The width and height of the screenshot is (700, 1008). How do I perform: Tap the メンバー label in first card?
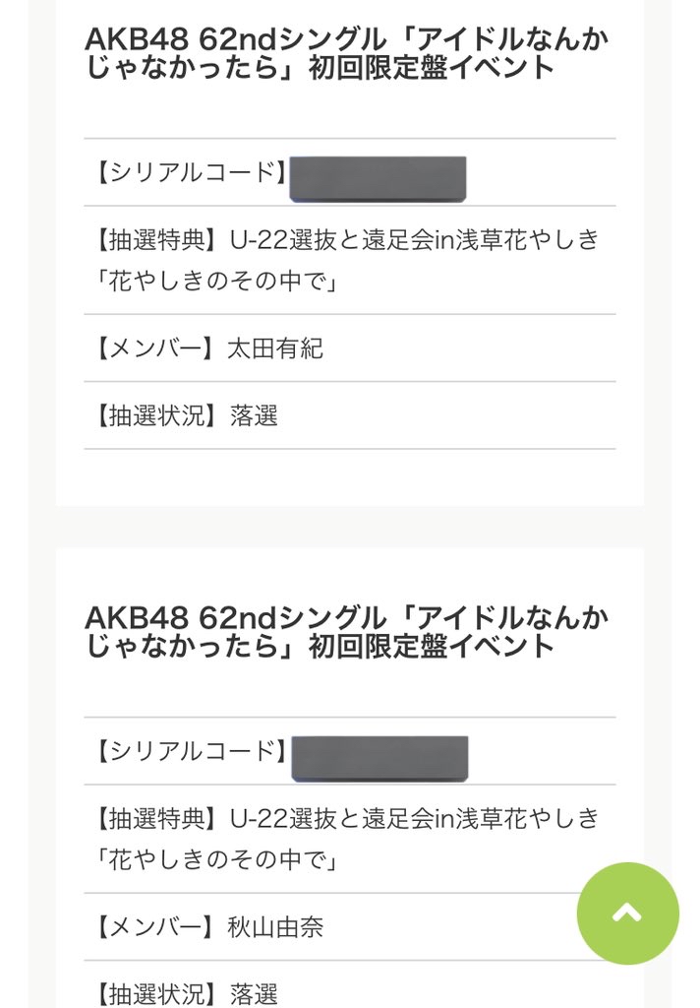(x=154, y=348)
